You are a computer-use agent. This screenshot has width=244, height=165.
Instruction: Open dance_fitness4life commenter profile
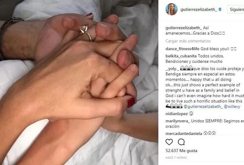point(182,49)
